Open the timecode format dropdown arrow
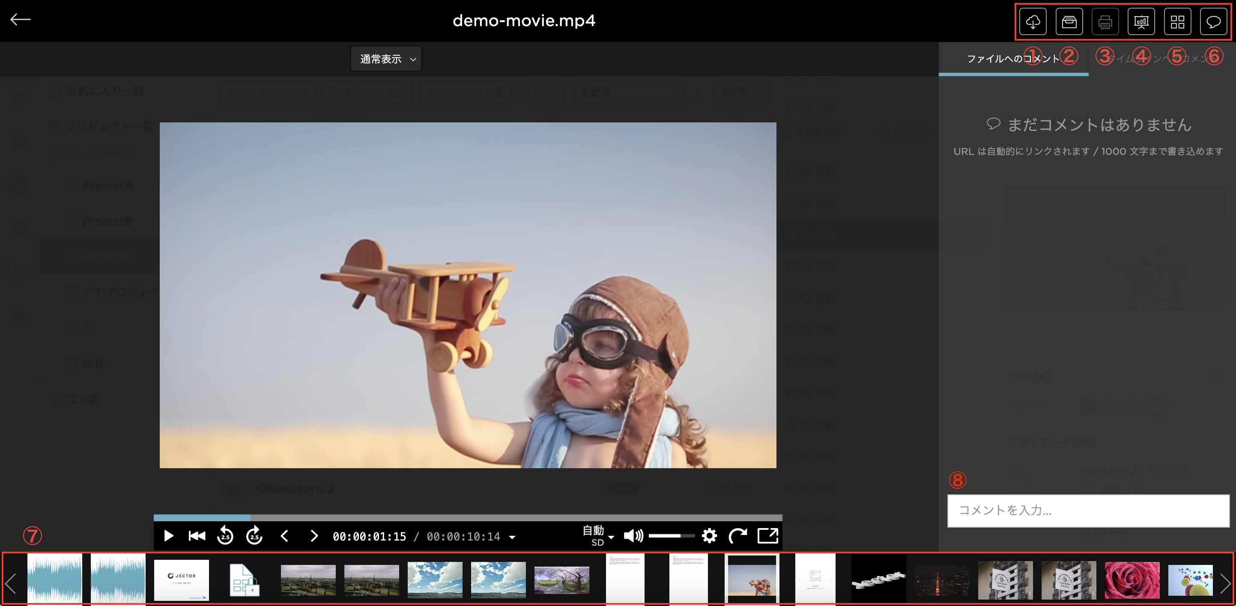The height and width of the screenshot is (606, 1236). 513,537
